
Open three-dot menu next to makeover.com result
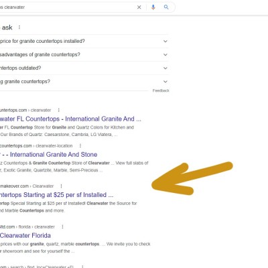coord(61,186)
